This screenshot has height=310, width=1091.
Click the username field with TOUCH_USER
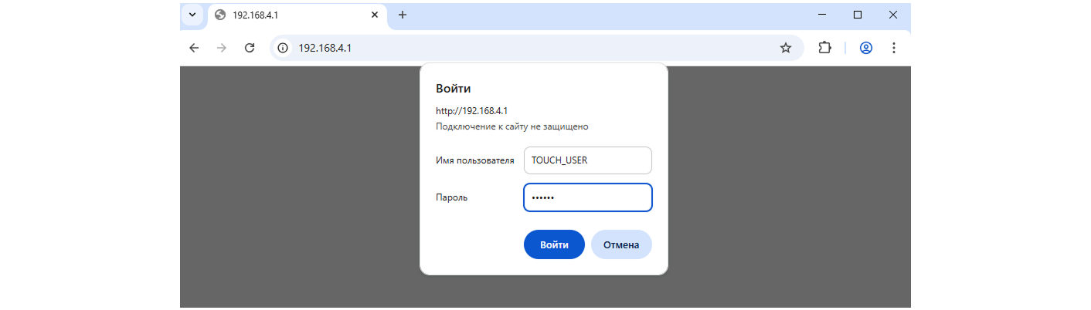pos(588,160)
